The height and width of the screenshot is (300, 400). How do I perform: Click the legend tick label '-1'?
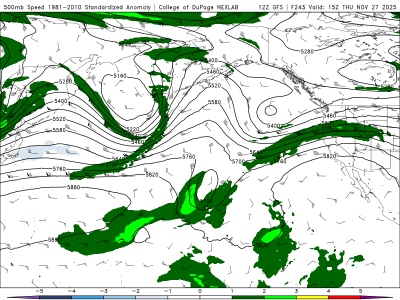167,291
